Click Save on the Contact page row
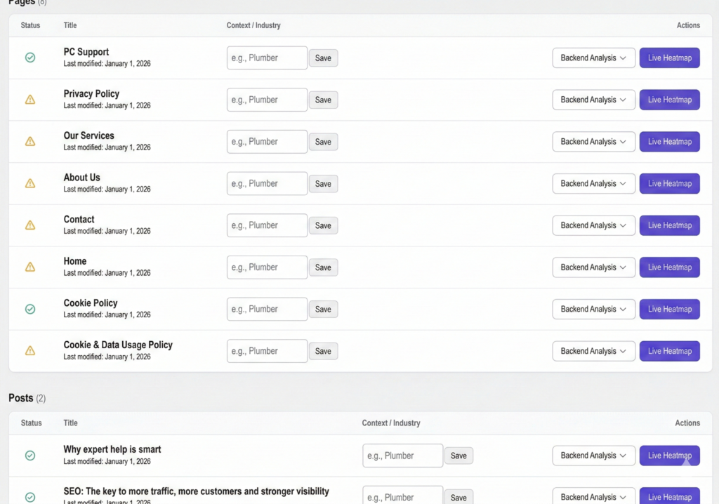The width and height of the screenshot is (719, 504). pyautogui.click(x=323, y=225)
